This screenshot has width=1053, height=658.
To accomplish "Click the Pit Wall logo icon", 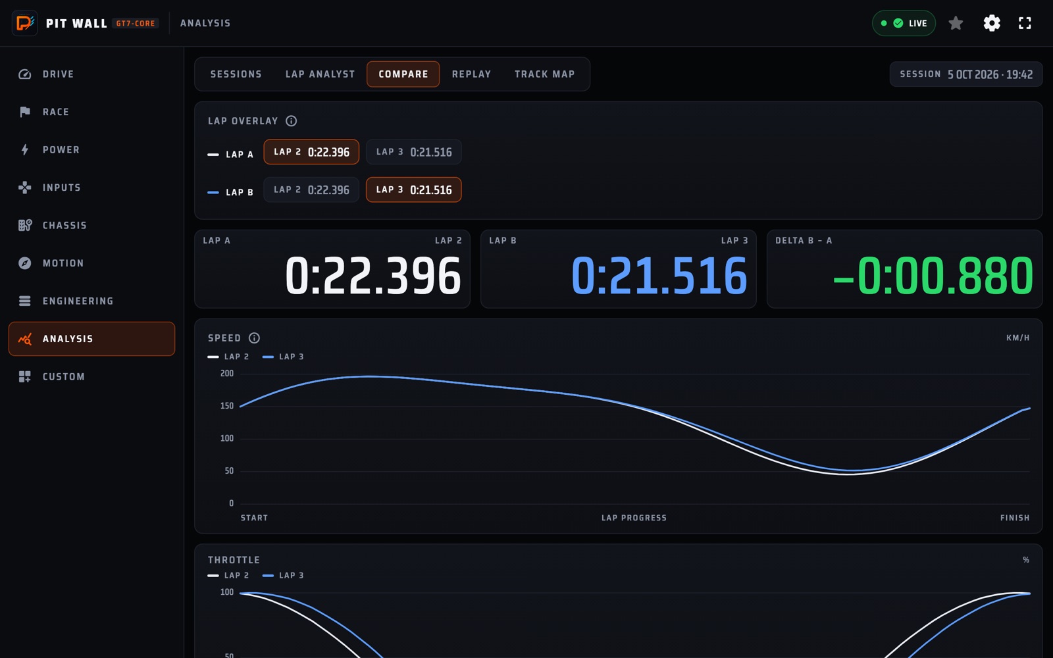I will pos(25,23).
